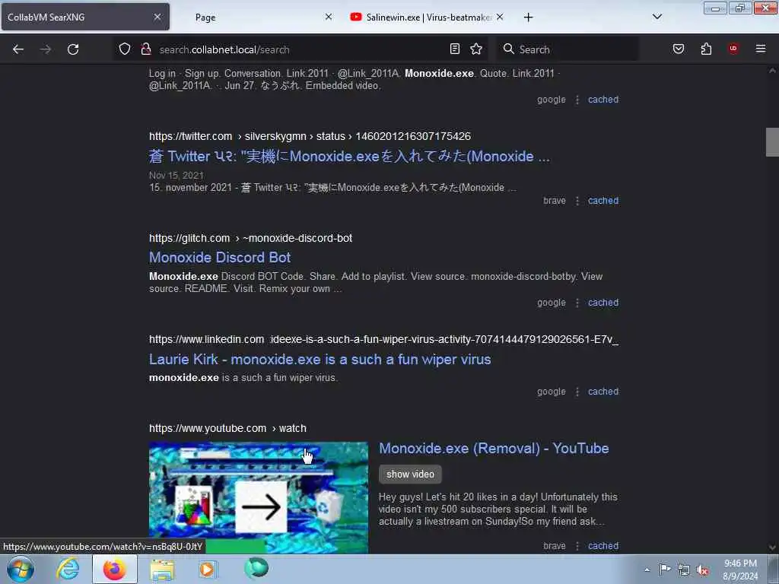Open options dots for Discord Bot result

(577, 303)
